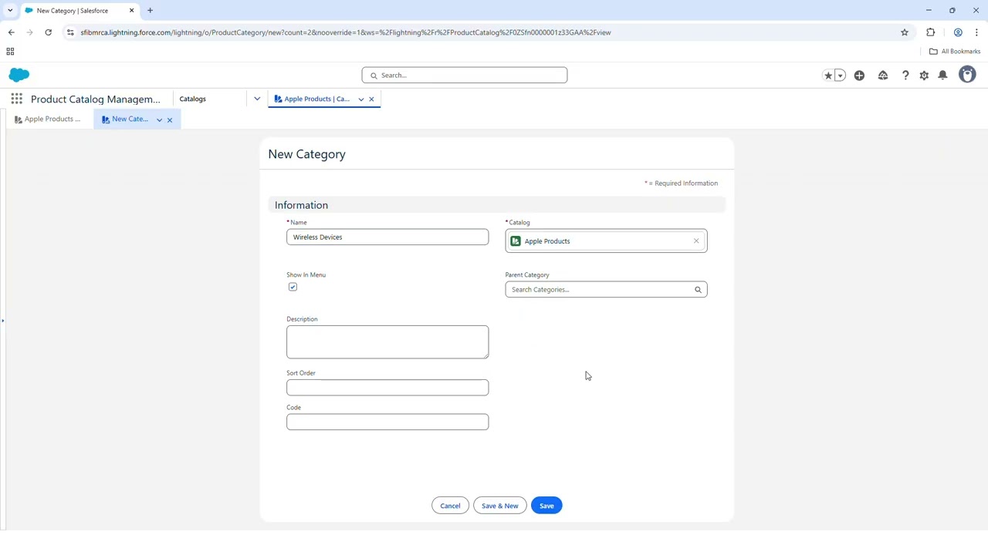Open the Chrome three-dot menu
This screenshot has height=555, width=988.
tap(976, 32)
